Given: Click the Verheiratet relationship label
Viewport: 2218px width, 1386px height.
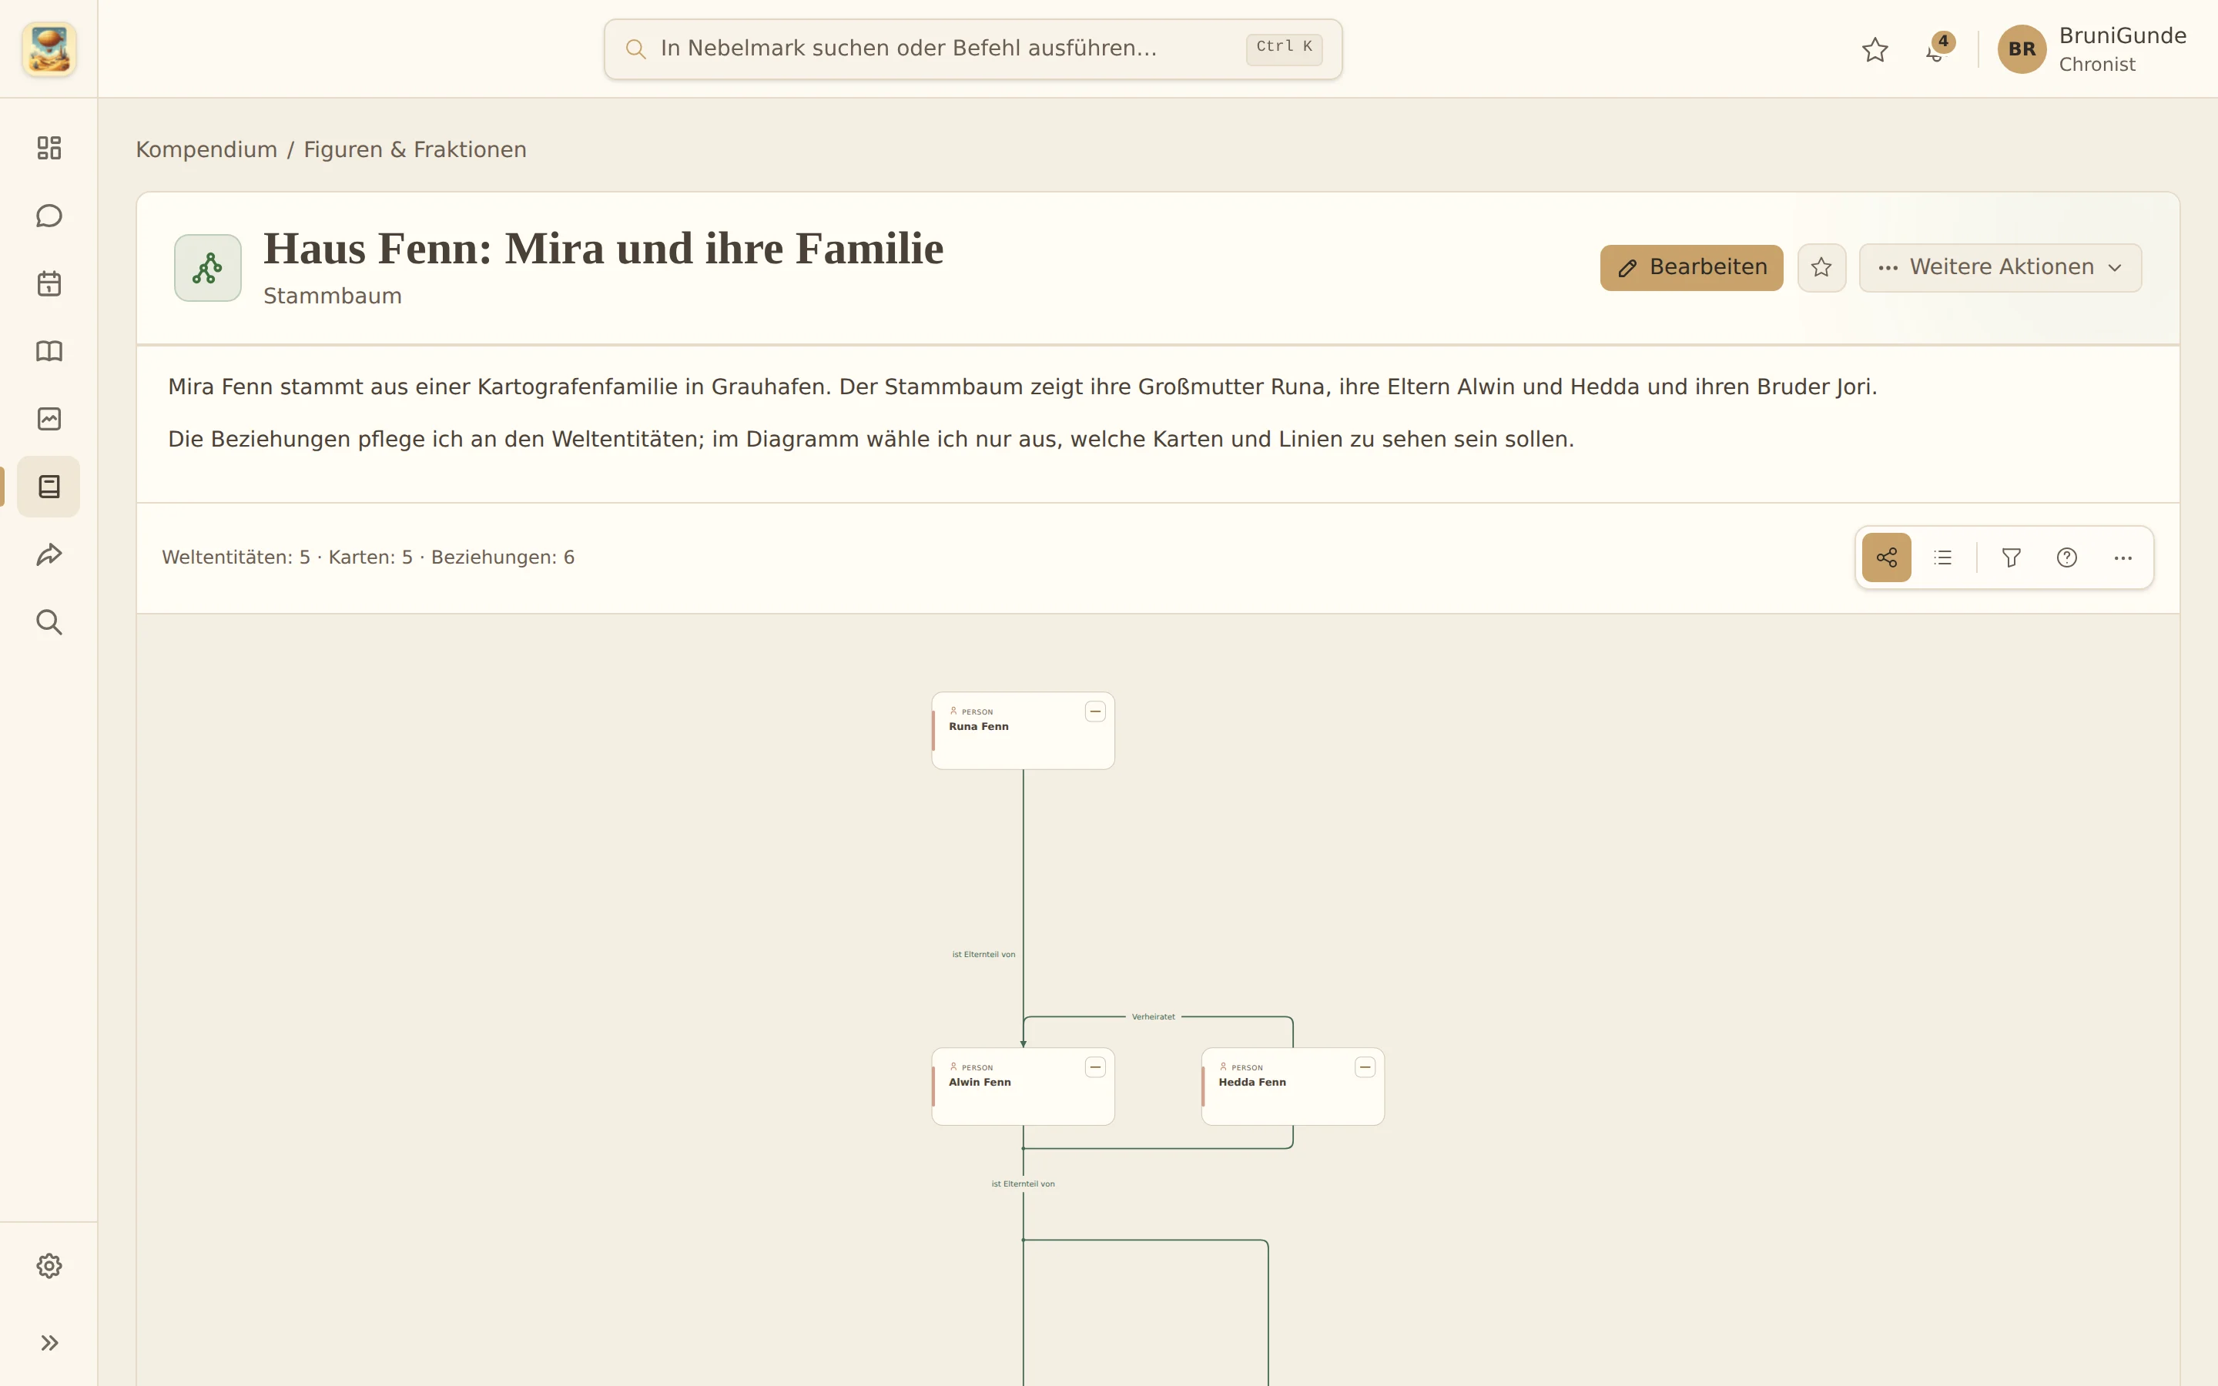Looking at the screenshot, I should (x=1153, y=1016).
